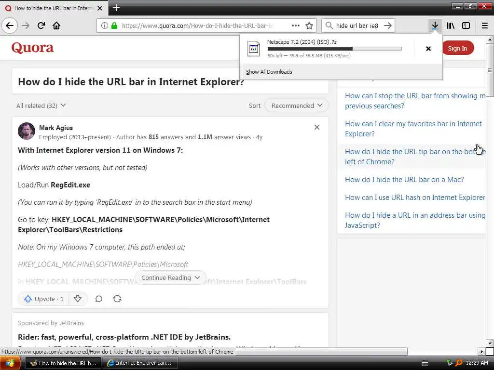Select the 'How to hide the URL bar' tab
This screenshot has height=370, width=494.
54,8
